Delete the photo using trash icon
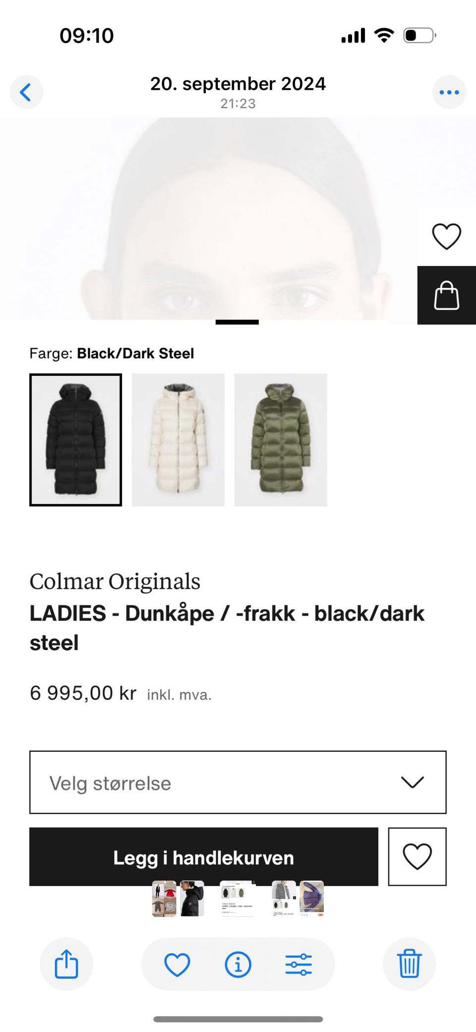This screenshot has height=1032, width=476. [410, 964]
